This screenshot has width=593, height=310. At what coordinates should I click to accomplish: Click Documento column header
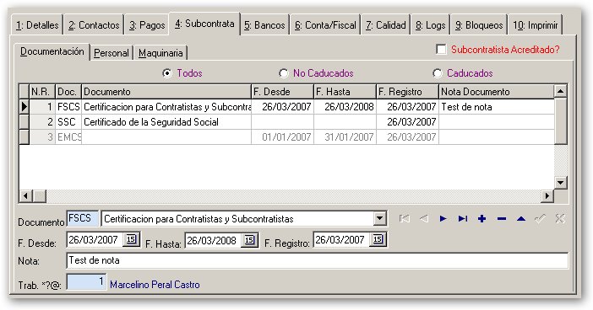[x=166, y=92]
